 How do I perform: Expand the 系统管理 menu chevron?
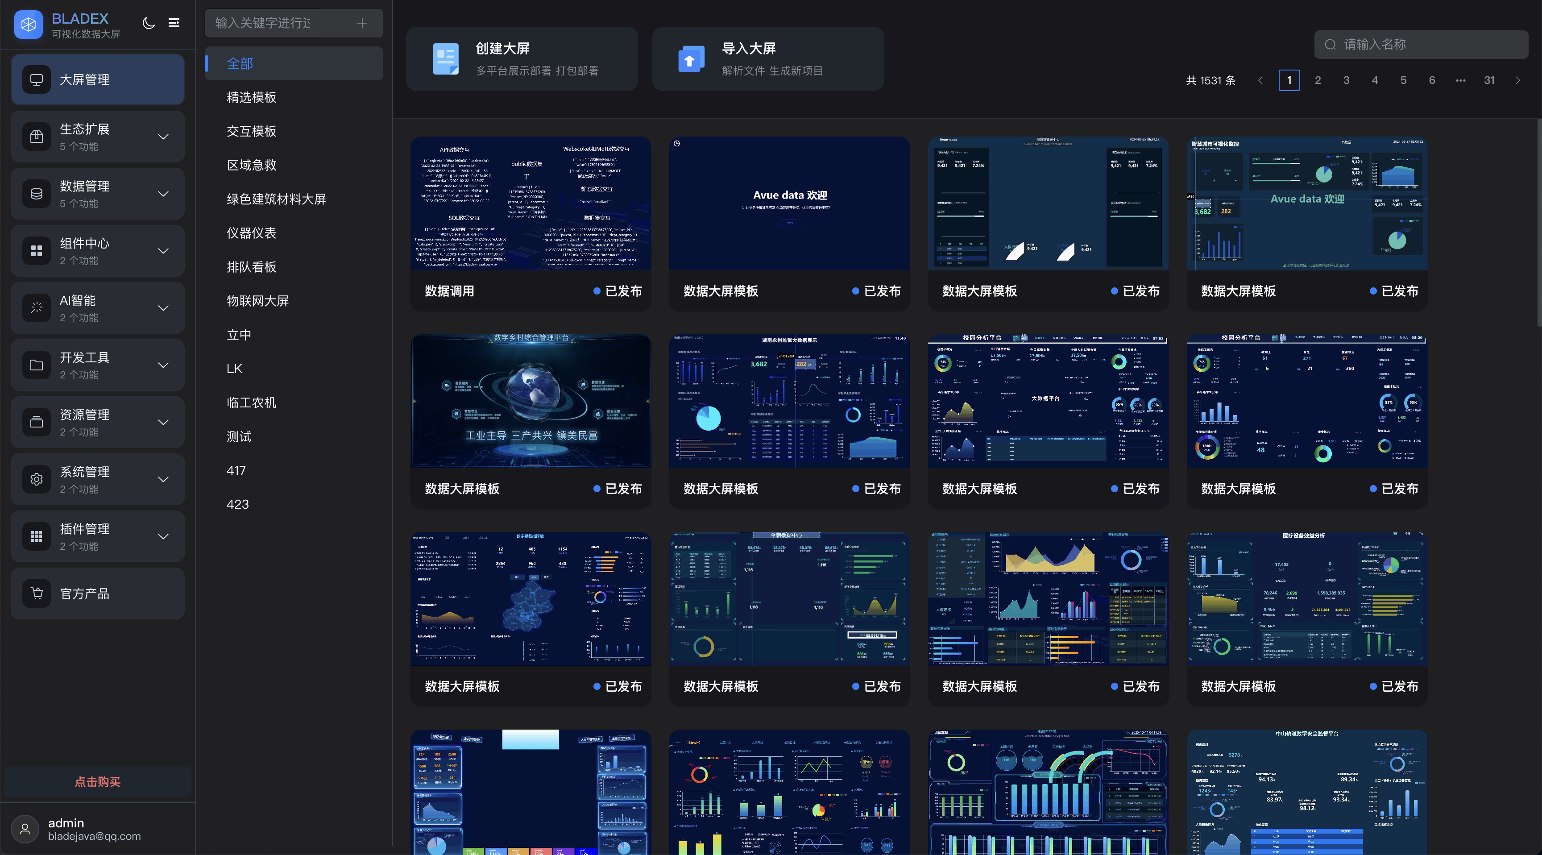163,479
